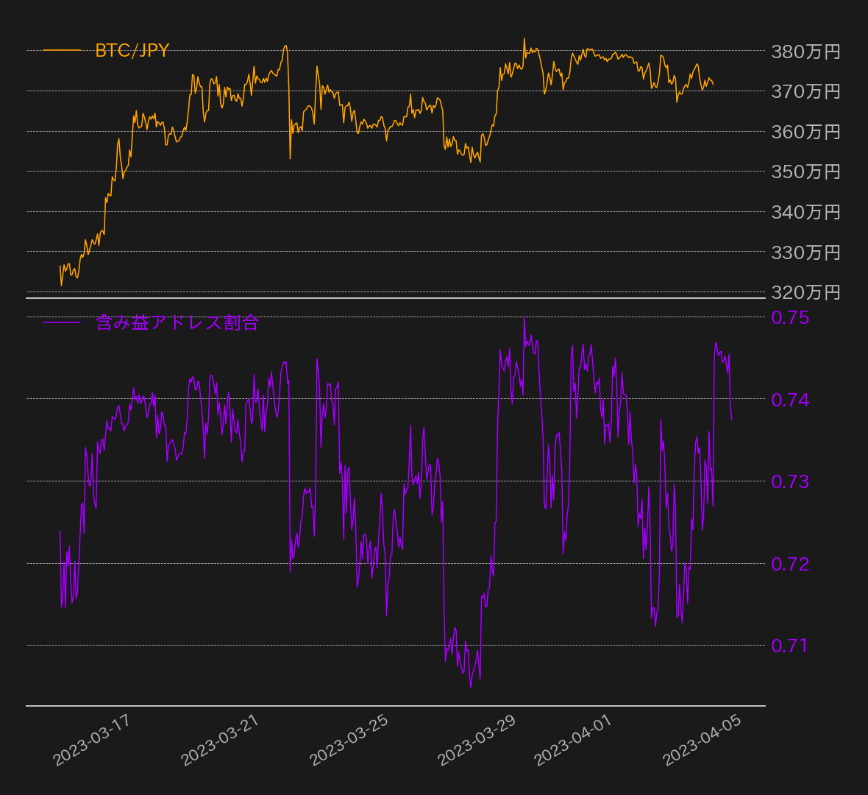Image resolution: width=868 pixels, height=795 pixels.
Task: Click the 350万円 axis tick label
Action: [x=805, y=172]
